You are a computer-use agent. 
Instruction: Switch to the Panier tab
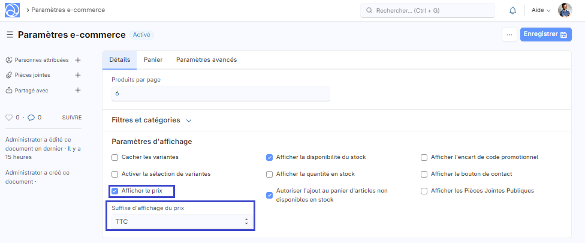(x=153, y=60)
